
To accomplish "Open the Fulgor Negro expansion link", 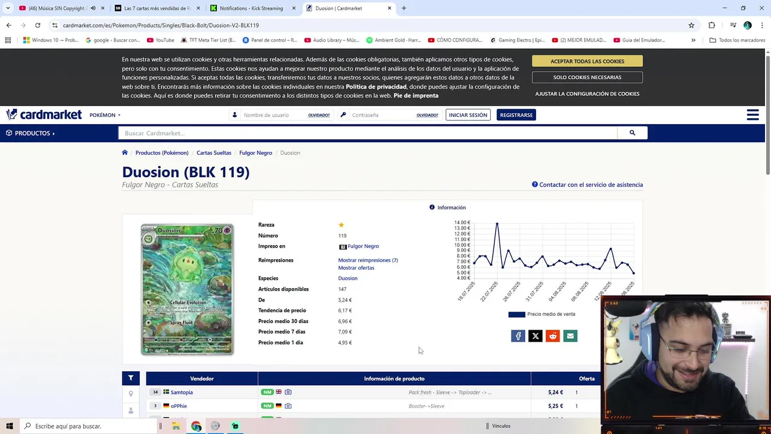I will (x=363, y=247).
